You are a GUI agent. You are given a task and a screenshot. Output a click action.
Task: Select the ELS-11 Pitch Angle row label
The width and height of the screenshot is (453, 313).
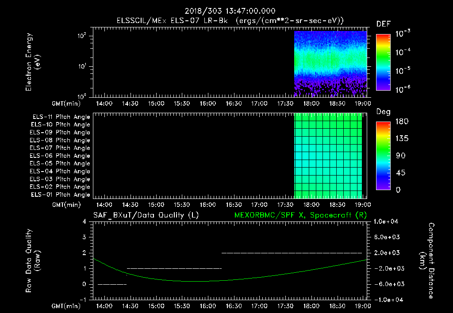coord(61,117)
